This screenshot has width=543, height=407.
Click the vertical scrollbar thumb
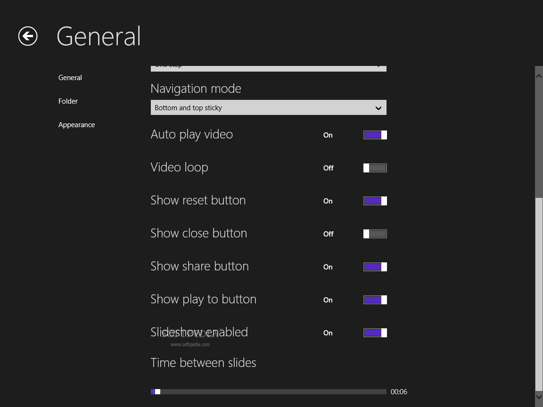point(539,294)
